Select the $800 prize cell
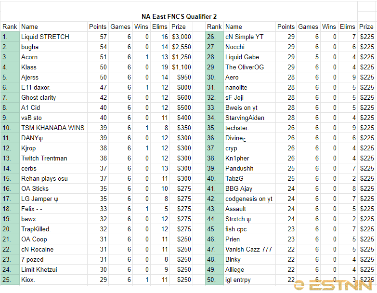377x293 pixels. (x=182, y=87)
